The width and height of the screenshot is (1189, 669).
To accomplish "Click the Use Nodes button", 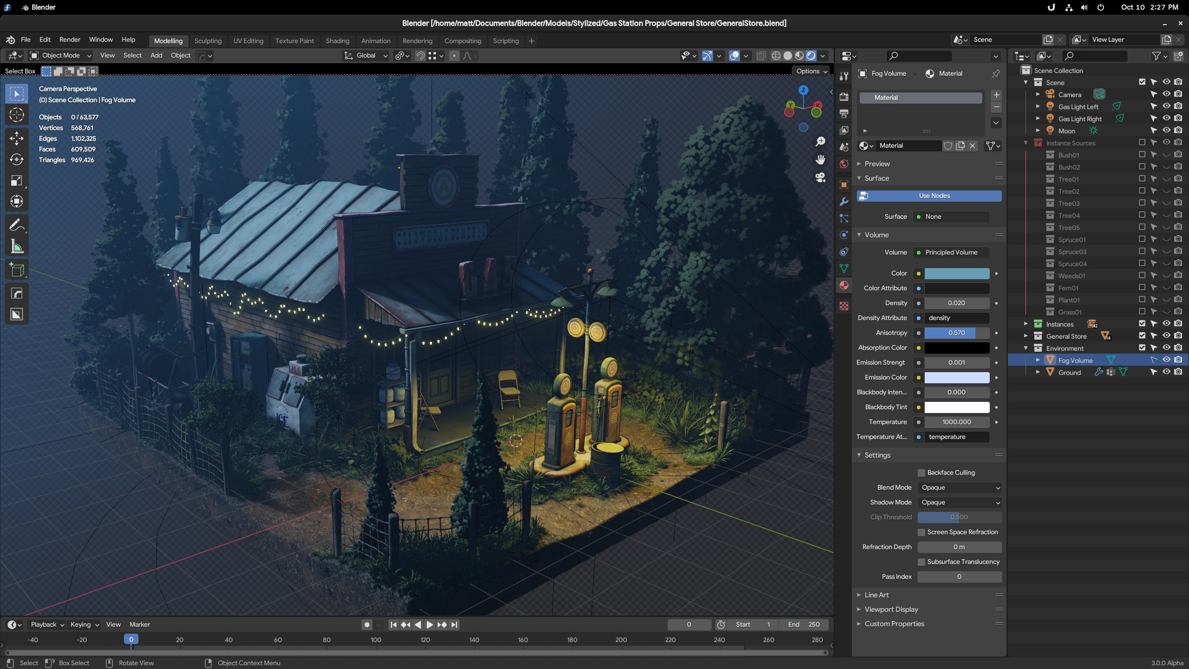I will pyautogui.click(x=929, y=196).
